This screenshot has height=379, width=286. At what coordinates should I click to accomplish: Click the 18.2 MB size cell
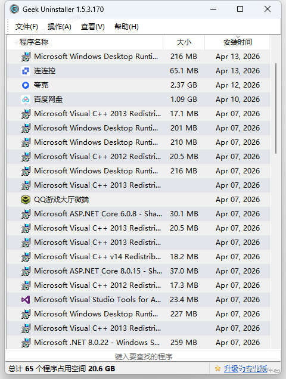pyautogui.click(x=184, y=257)
